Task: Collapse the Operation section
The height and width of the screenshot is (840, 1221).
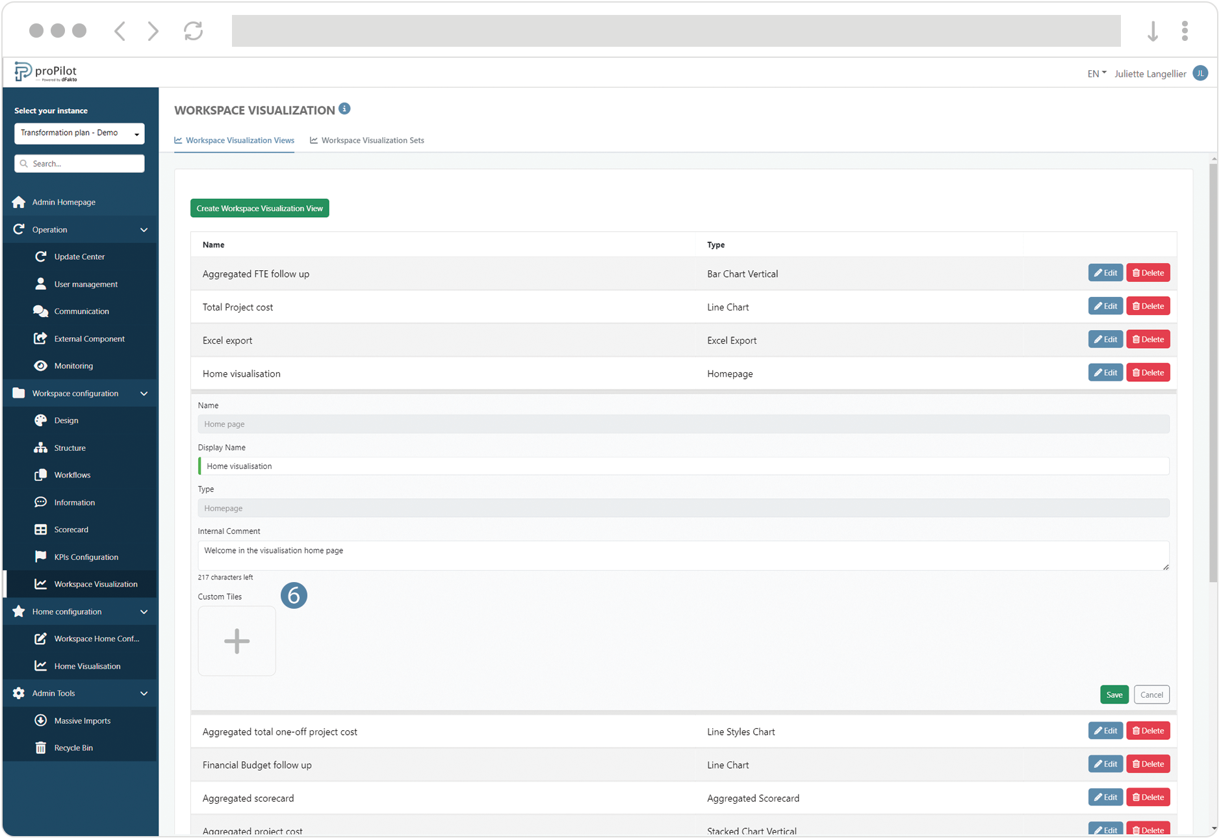Action: click(144, 229)
